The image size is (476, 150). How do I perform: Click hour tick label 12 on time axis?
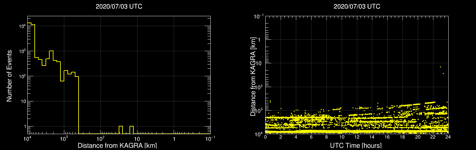pyautogui.click(x=357, y=137)
